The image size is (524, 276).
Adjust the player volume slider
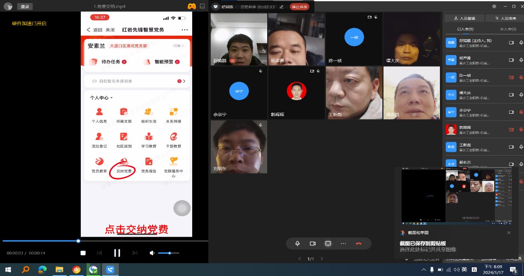point(169,253)
